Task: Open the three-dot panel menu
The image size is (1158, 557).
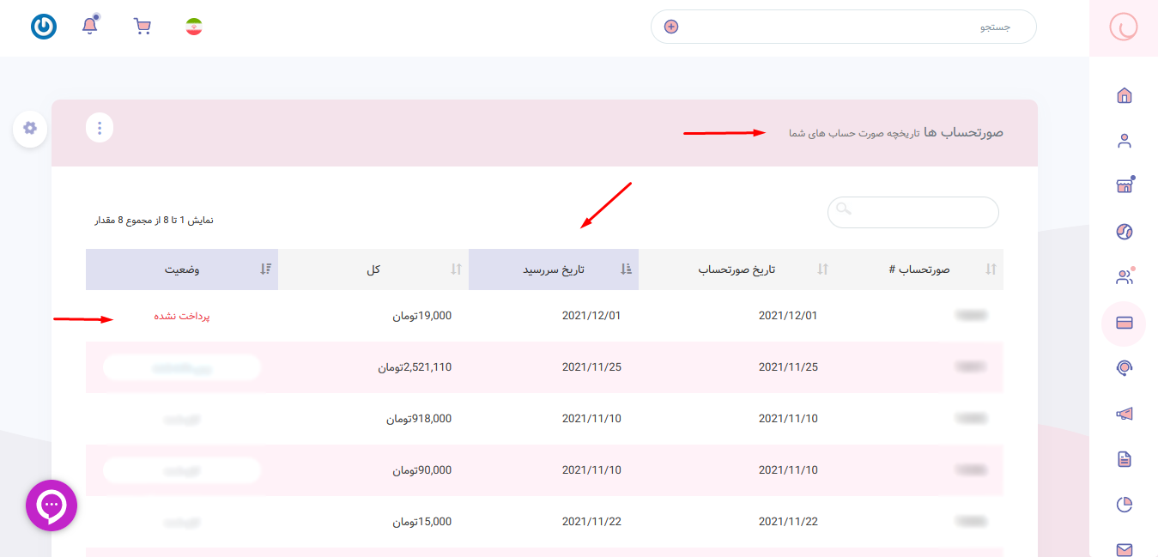Action: click(x=100, y=128)
